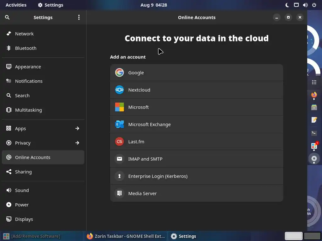The width and height of the screenshot is (322, 241).
Task: Open the settings search icon
Action: (7, 17)
